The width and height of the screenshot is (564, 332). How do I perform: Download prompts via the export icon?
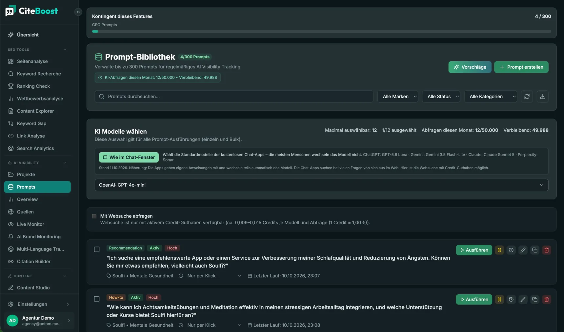point(543,97)
